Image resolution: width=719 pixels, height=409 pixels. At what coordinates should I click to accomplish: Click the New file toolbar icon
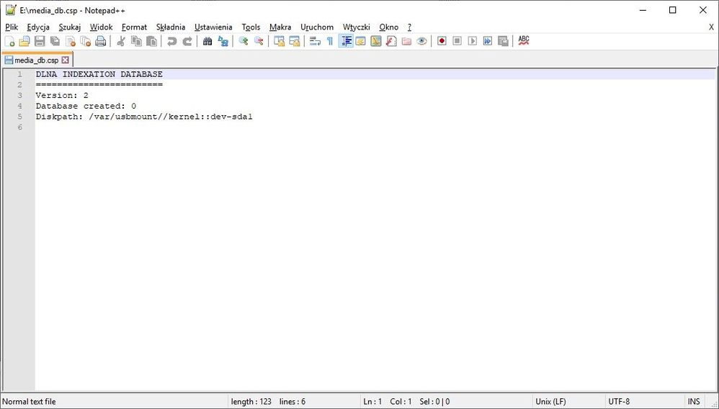pyautogui.click(x=9, y=41)
